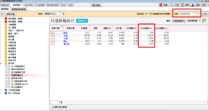Collapse the 排行榜 tree node
This screenshot has height=111, width=209.
tap(1, 63)
